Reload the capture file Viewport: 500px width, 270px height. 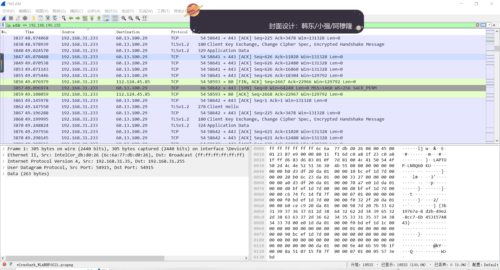pyautogui.click(x=55, y=18)
